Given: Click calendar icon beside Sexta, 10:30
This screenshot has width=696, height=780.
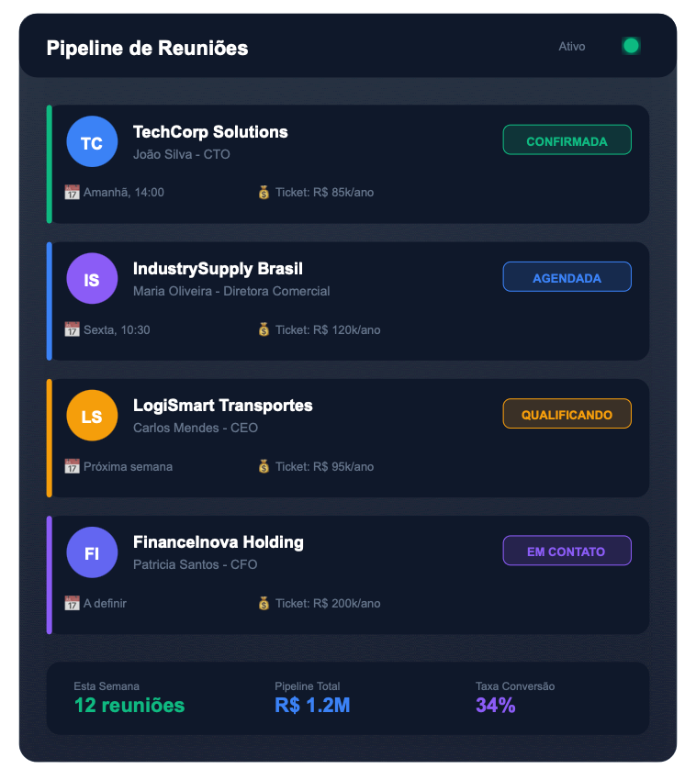Looking at the screenshot, I should pyautogui.click(x=73, y=329).
